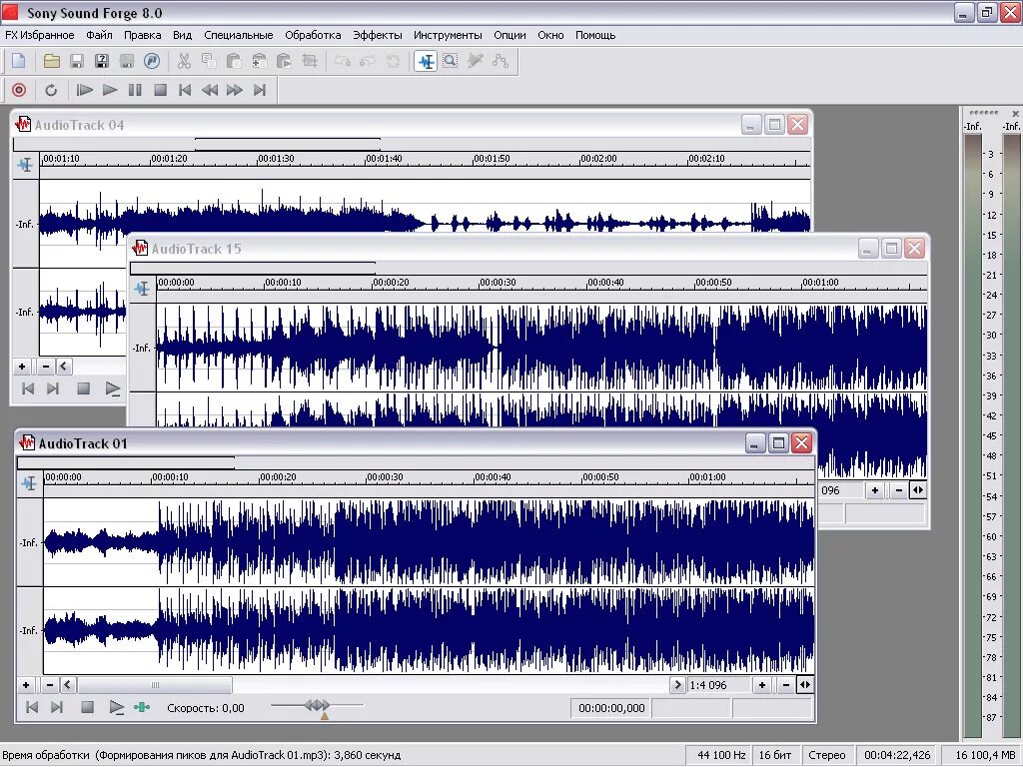Activate the Edit tool in toolbar
The image size is (1023, 767).
[426, 61]
